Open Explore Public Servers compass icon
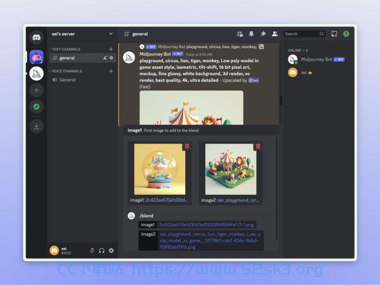This screenshot has height=285, width=380. click(36, 107)
